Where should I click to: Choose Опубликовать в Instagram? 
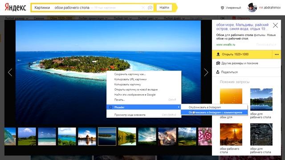pos(214,107)
